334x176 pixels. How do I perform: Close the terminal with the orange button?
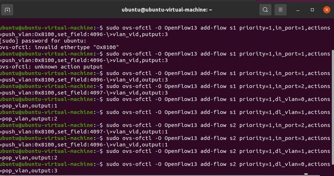(326, 10)
